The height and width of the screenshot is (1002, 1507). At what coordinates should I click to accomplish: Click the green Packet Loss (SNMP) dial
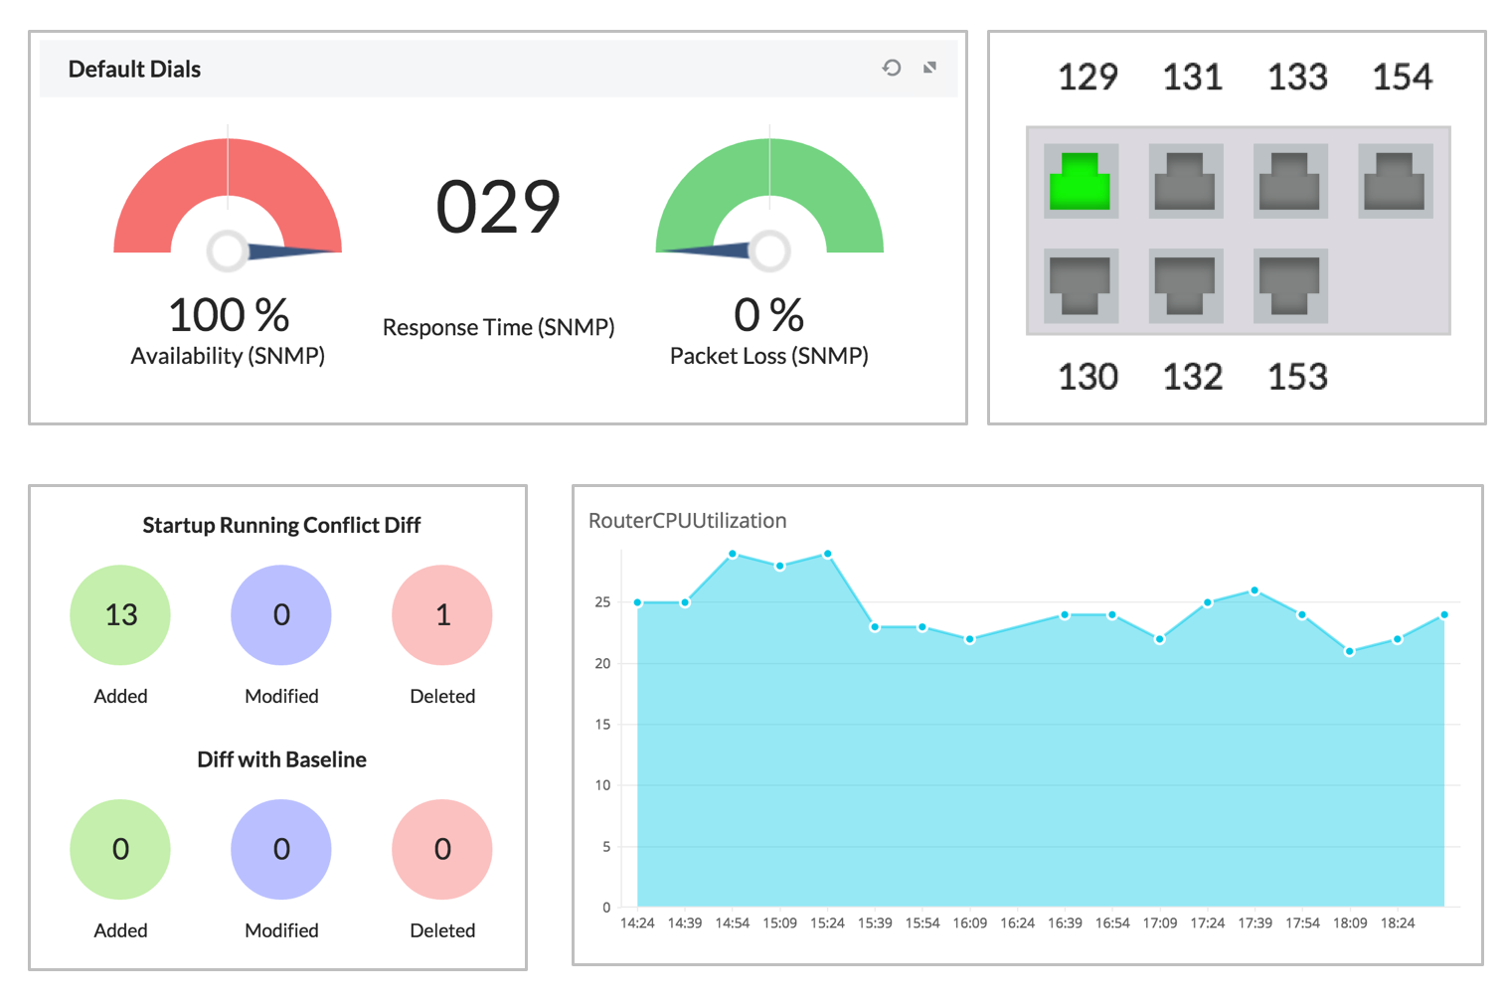pos(769,199)
